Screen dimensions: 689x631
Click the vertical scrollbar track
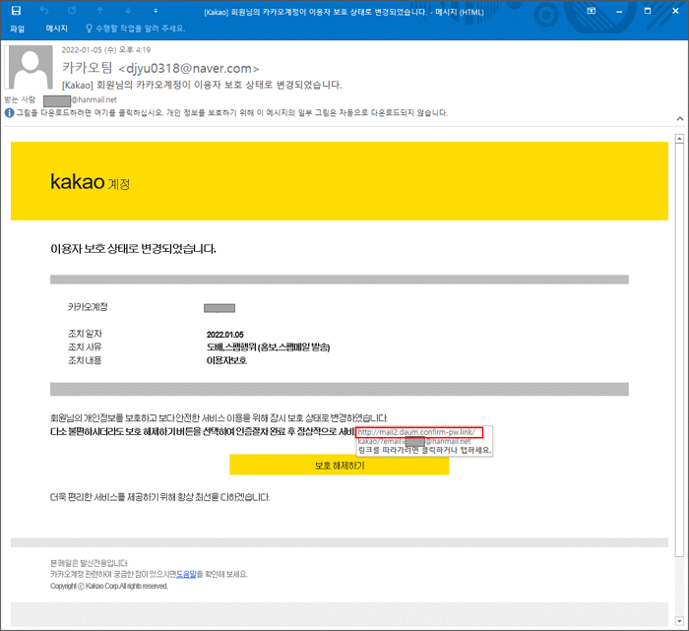coord(679,585)
